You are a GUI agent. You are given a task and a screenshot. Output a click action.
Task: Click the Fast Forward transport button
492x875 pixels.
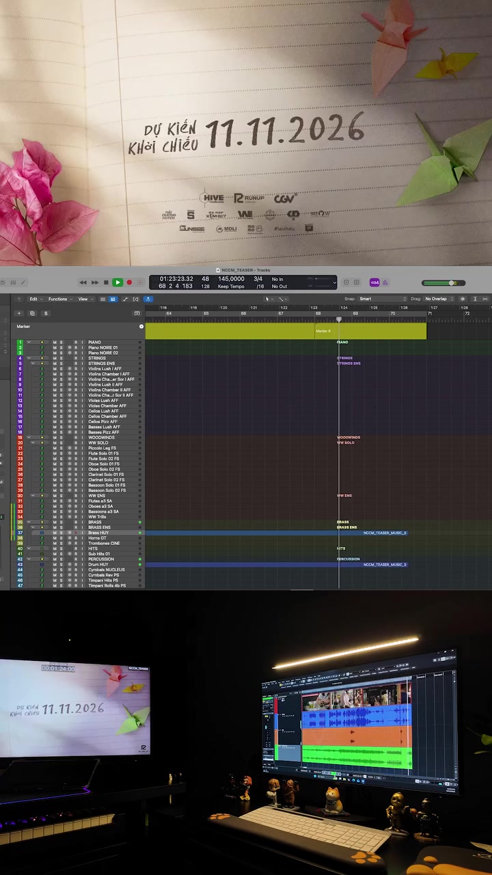95,282
